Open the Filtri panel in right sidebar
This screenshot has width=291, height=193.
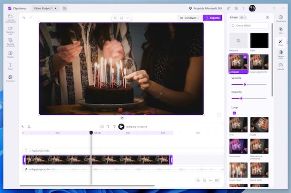point(281,31)
